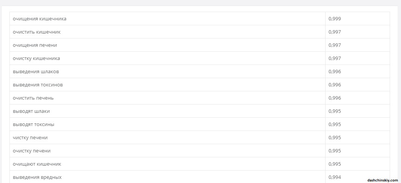Select the 'выводят шлаки' row
Image resolution: width=401 pixels, height=183 pixels.
(x=31, y=111)
